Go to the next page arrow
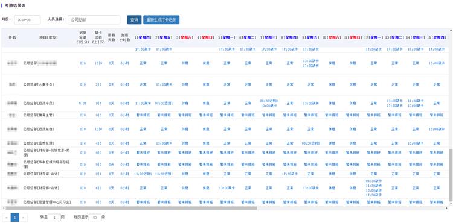This screenshot has width=453, height=223. click(x=23, y=218)
